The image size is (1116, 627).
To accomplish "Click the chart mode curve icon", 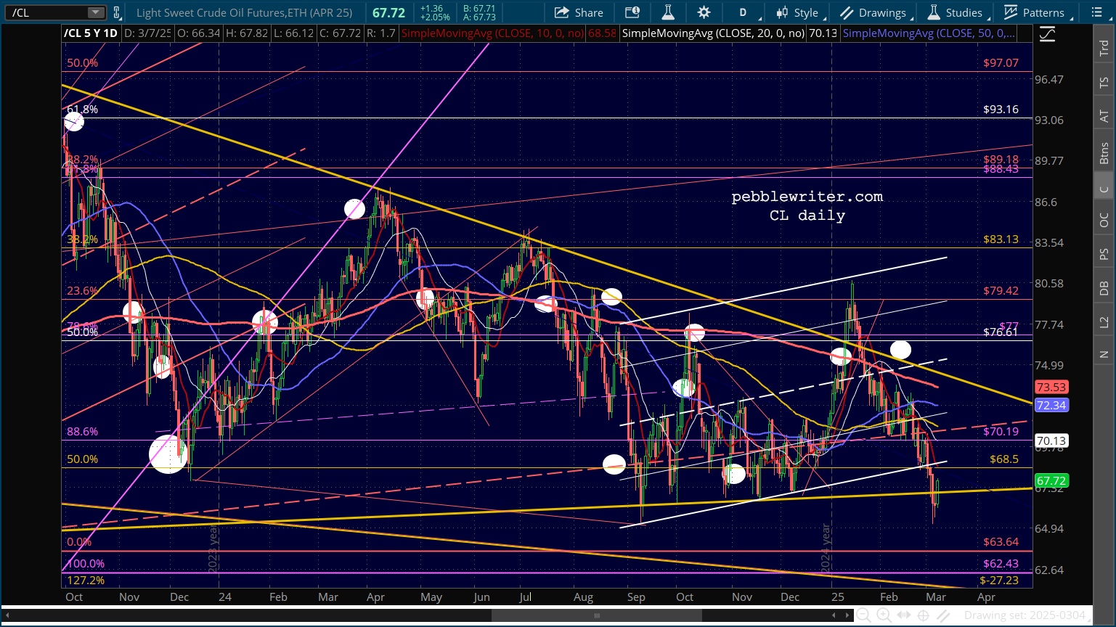I will click(1047, 34).
